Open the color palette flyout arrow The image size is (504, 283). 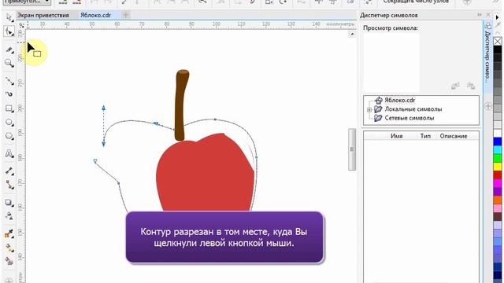pyautogui.click(x=497, y=17)
